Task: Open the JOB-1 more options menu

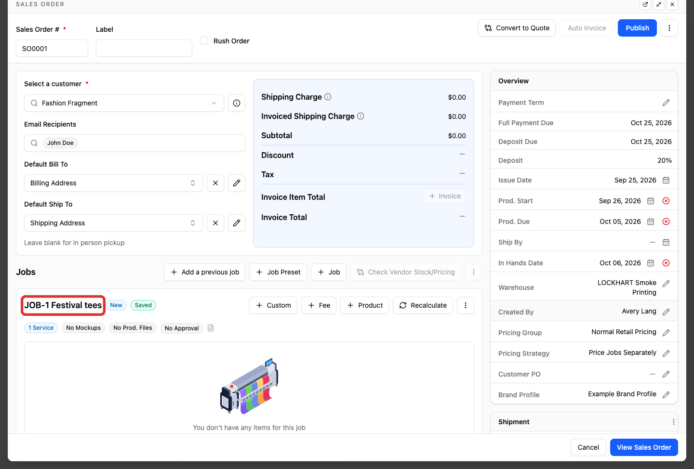Action: (466, 305)
